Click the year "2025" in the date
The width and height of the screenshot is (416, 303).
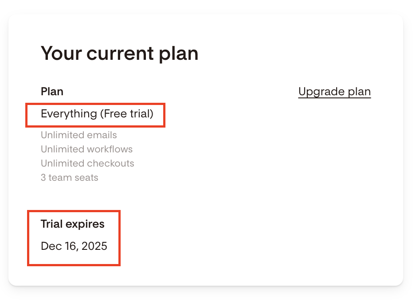click(x=94, y=246)
